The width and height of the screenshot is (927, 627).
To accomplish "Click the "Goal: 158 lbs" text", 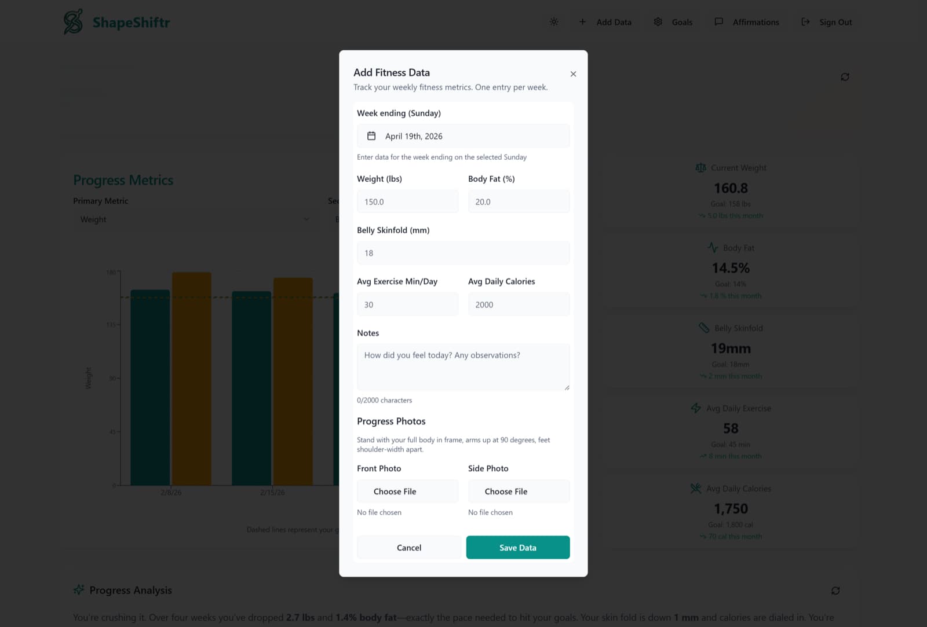I will click(x=731, y=204).
